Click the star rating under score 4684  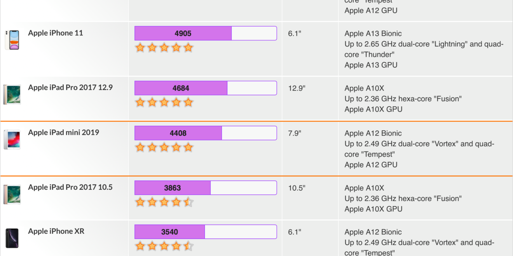coord(164,102)
